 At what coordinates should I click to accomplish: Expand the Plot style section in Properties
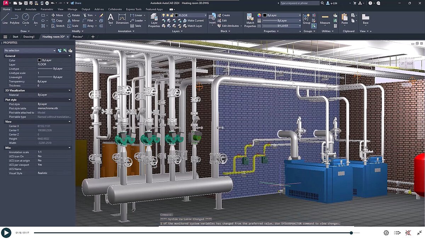[x=70, y=99]
